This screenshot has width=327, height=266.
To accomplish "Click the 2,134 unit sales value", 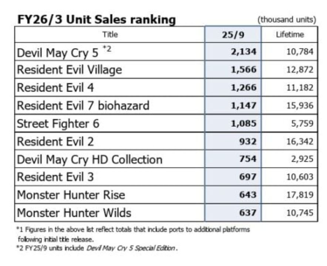I will (243, 52).
